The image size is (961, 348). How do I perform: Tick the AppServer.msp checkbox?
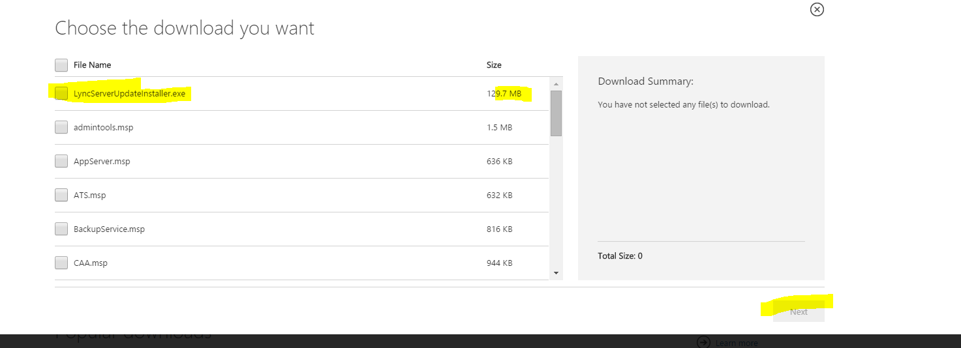point(61,161)
